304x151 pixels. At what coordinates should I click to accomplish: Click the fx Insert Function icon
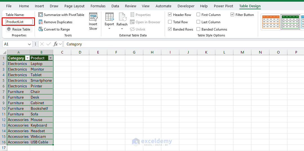55,44
